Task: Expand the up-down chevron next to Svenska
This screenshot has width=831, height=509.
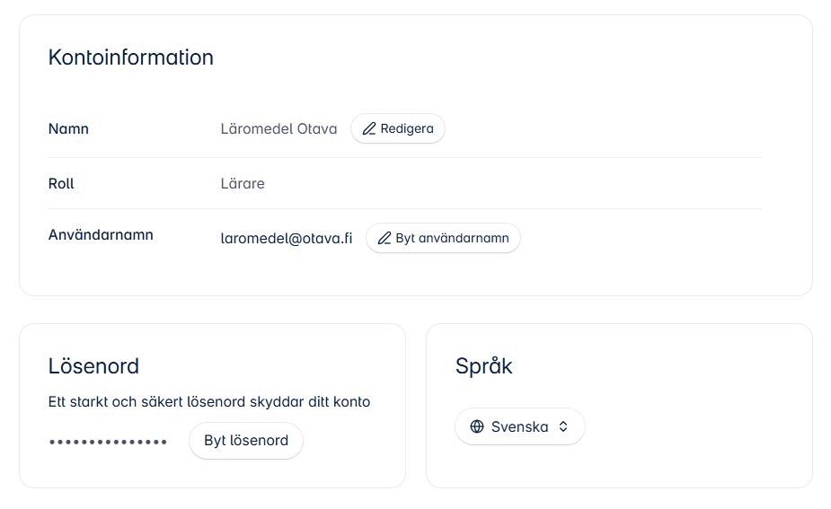Action: (x=563, y=426)
